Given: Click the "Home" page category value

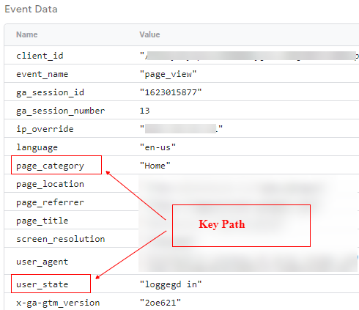Looking at the screenshot, I should pos(155,166).
